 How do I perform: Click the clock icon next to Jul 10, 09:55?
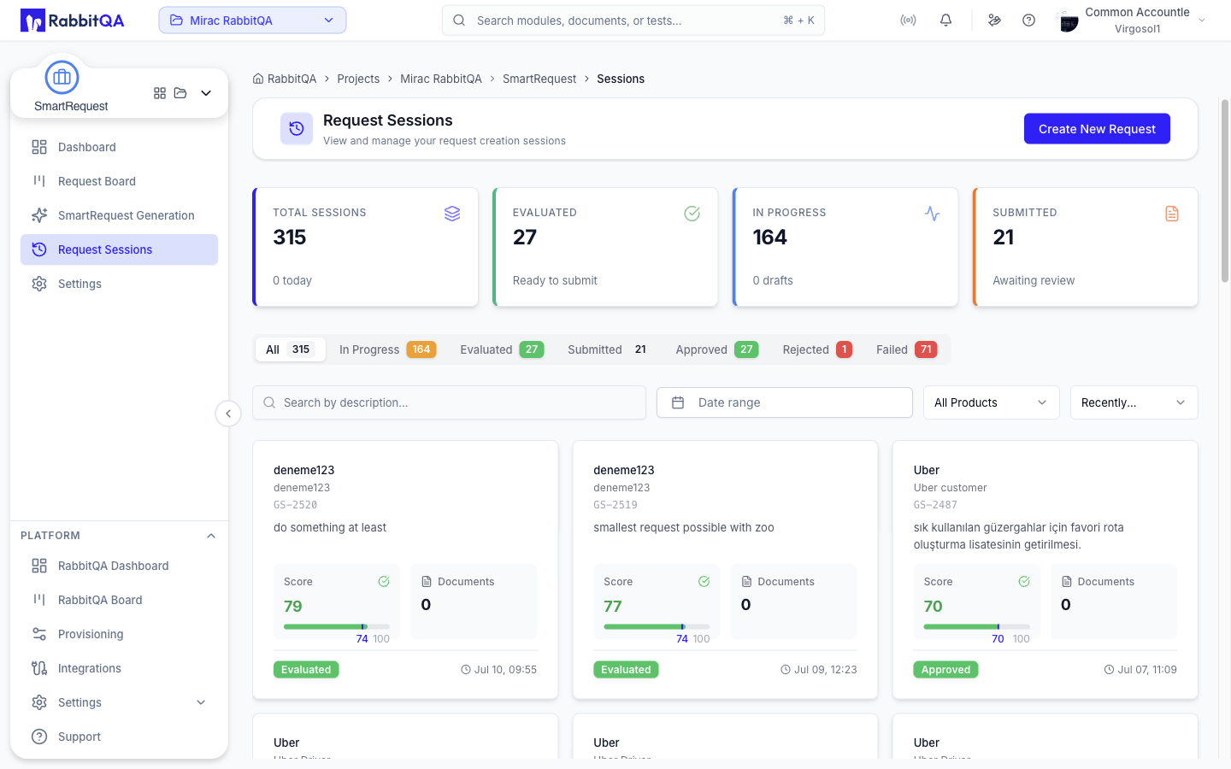(466, 670)
